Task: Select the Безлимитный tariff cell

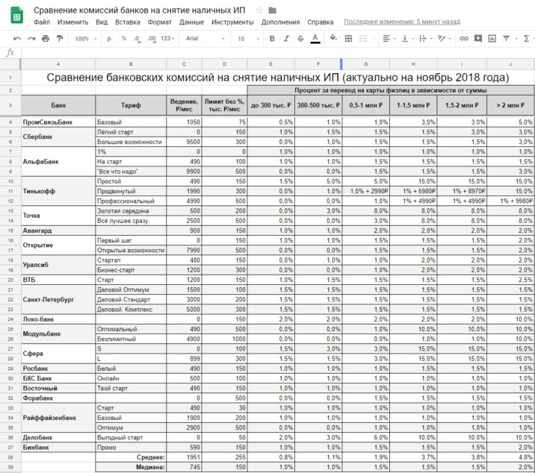Action: 131,339
